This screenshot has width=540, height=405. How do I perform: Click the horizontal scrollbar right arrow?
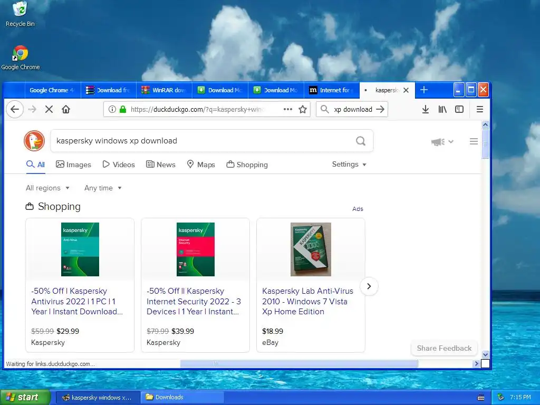(x=477, y=364)
